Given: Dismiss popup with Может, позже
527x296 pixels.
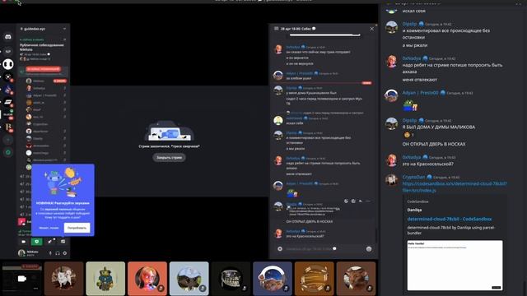Looking at the screenshot, I should [x=49, y=228].
